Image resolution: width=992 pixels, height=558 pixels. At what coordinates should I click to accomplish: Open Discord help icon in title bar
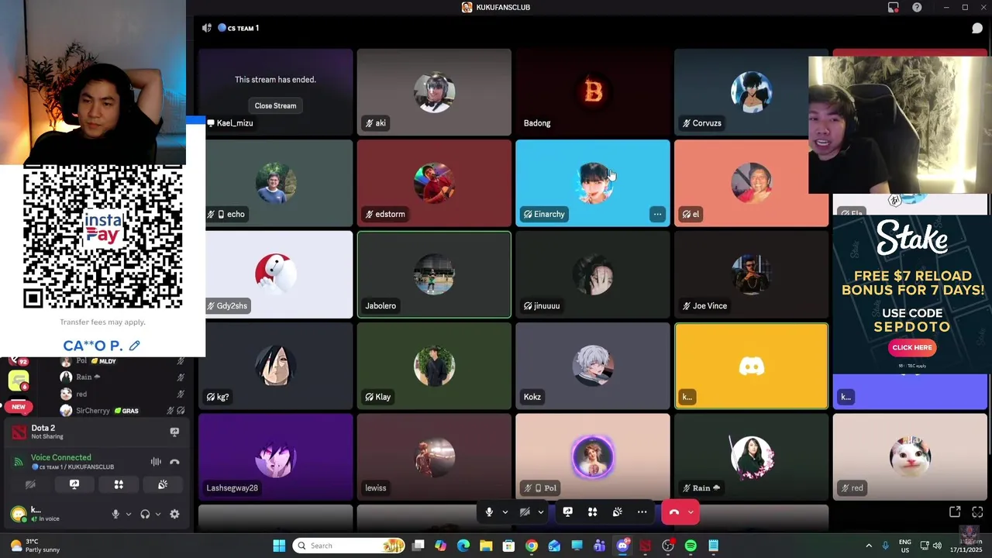click(917, 7)
